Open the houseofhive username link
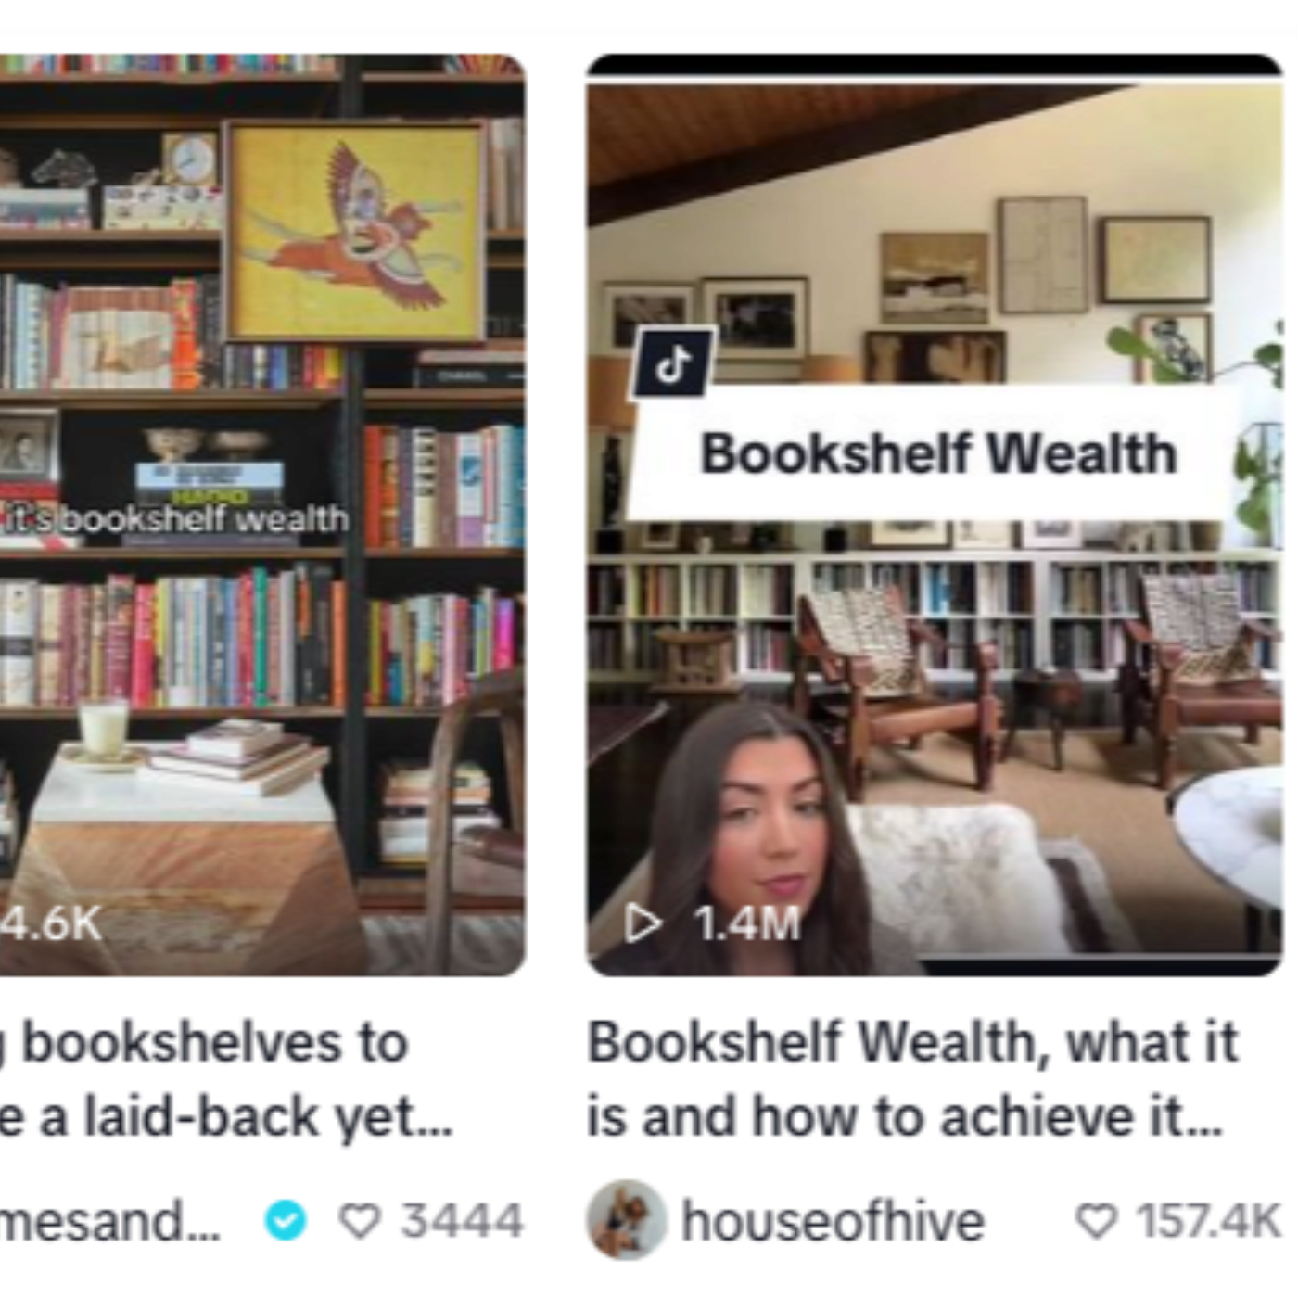This screenshot has height=1298, width=1298. pyautogui.click(x=833, y=1221)
